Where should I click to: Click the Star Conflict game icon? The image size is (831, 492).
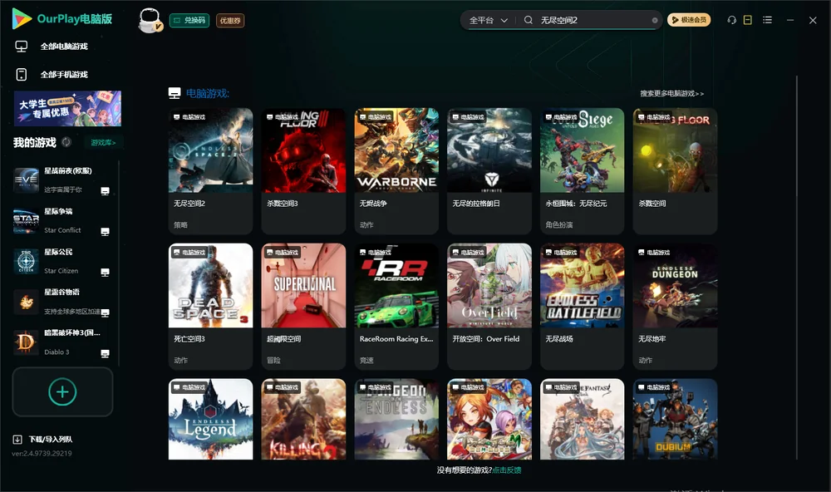point(26,220)
